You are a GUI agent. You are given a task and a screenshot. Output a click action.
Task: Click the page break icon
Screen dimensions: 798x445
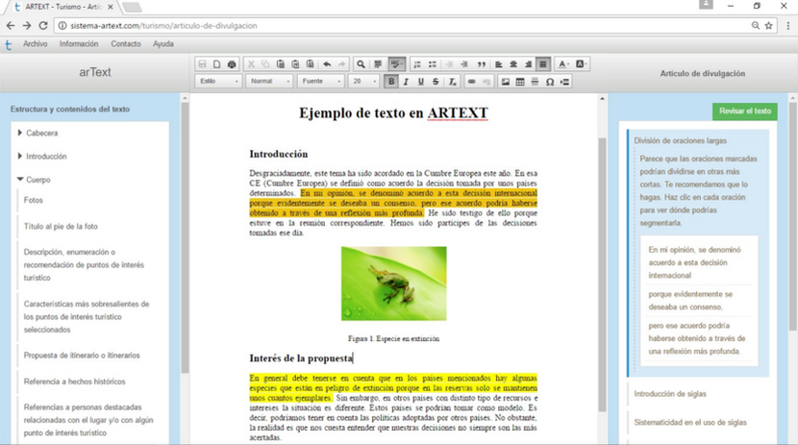click(564, 82)
